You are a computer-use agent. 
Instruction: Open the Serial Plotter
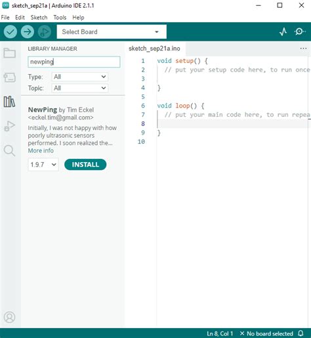point(283,32)
